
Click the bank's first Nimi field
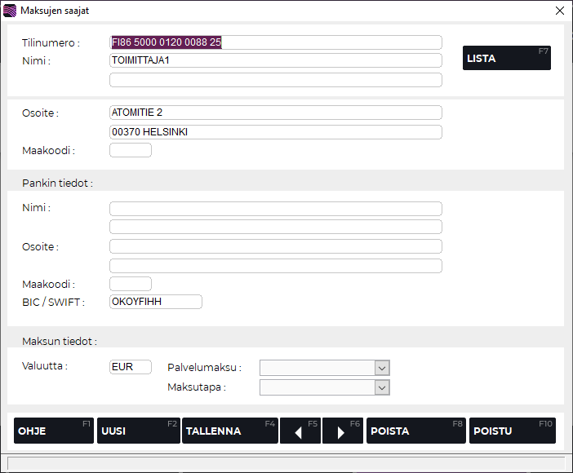[x=275, y=209]
